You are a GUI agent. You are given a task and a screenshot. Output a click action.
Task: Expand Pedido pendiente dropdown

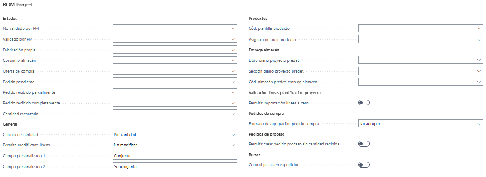(174, 82)
